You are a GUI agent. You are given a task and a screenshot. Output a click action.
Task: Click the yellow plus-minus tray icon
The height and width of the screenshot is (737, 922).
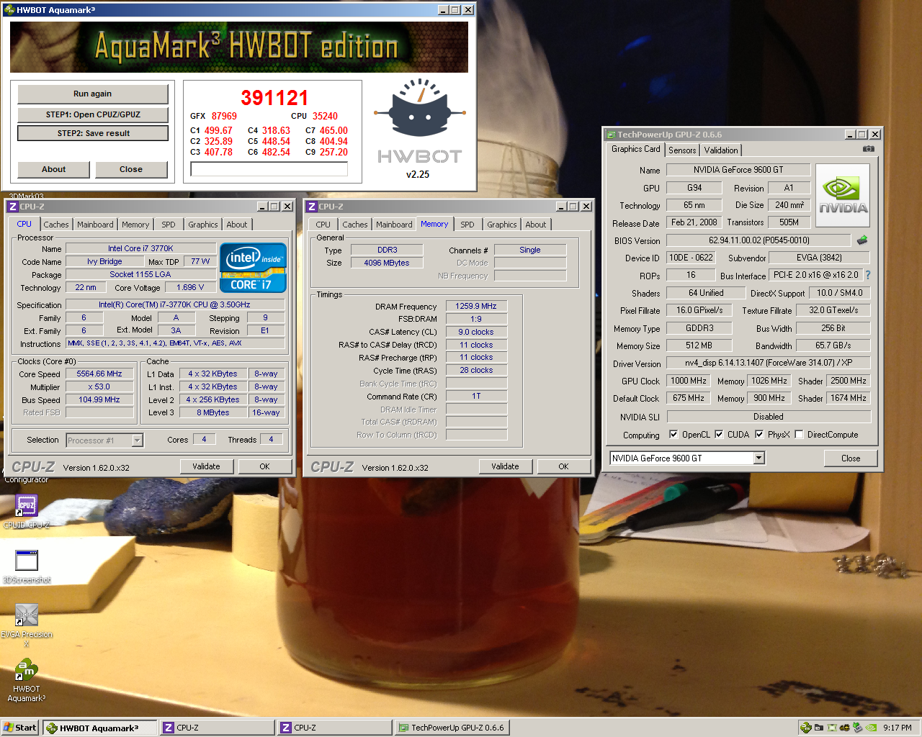pyautogui.click(x=844, y=728)
